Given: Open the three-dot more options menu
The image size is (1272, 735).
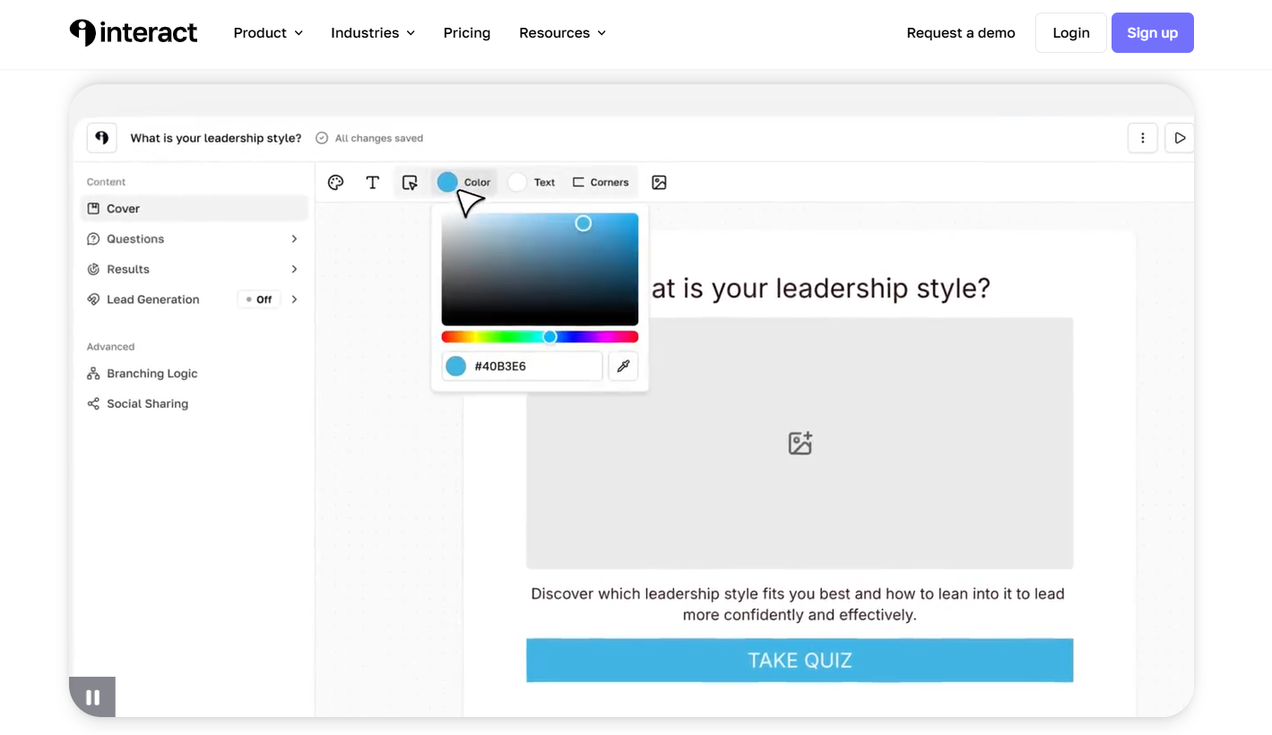Looking at the screenshot, I should (1142, 138).
